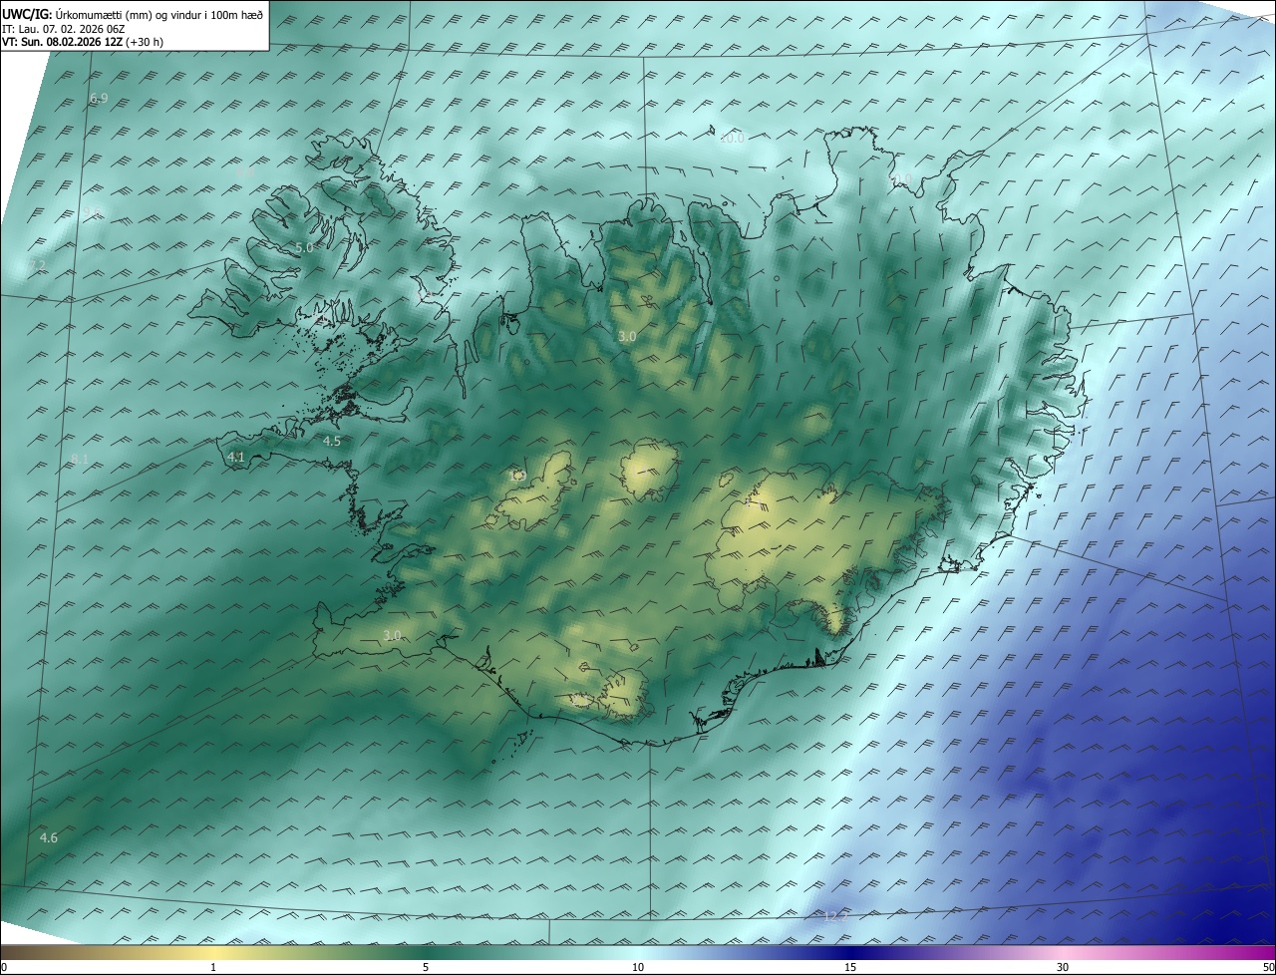Click the legend tick label 5
Image resolution: width=1276 pixels, height=975 pixels.
[426, 967]
